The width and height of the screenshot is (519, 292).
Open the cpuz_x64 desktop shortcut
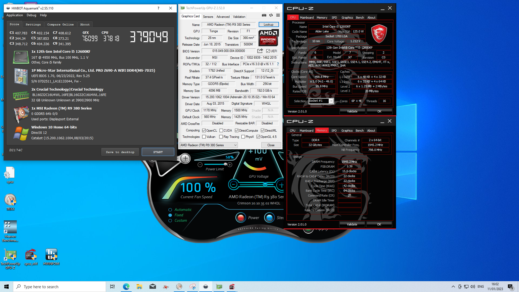tap(31, 257)
